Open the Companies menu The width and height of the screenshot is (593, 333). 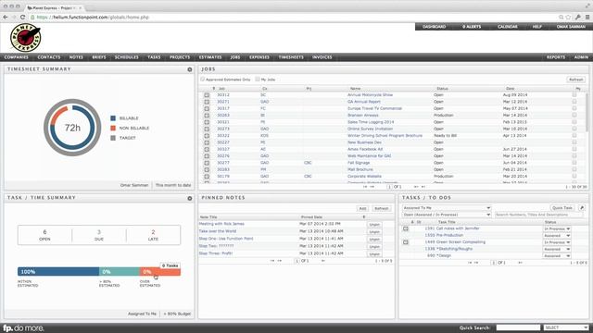click(17, 57)
